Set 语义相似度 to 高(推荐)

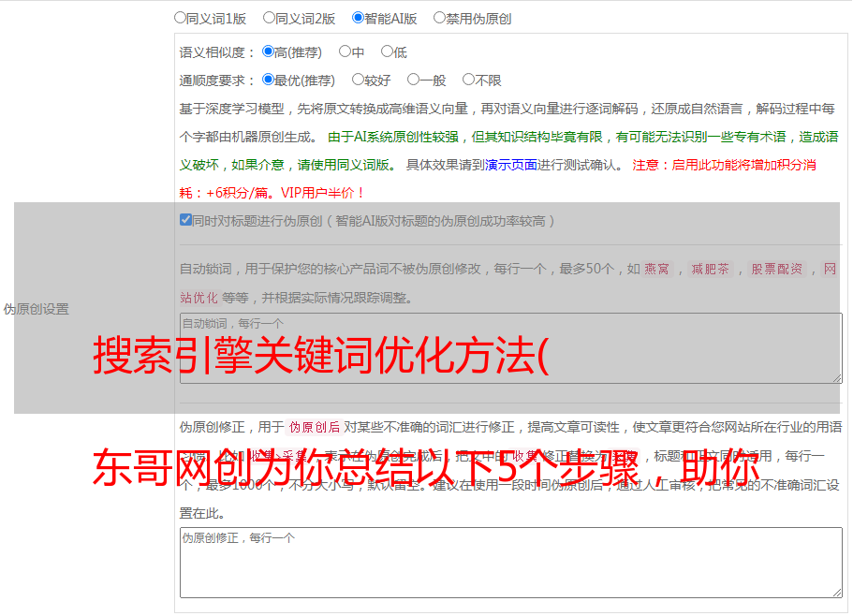(x=268, y=51)
